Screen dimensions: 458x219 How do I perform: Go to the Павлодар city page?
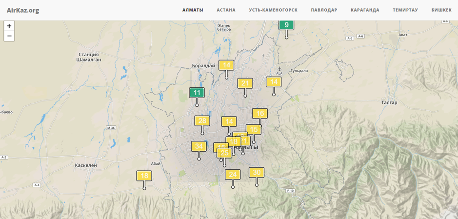pos(324,10)
